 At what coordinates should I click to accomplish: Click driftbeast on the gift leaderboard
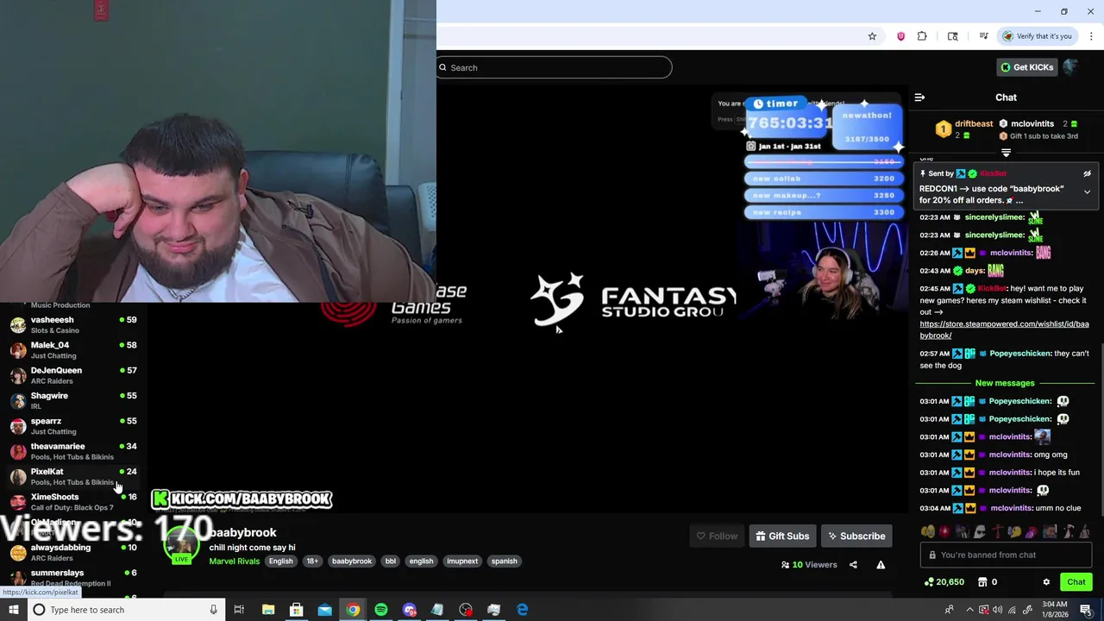tap(974, 123)
